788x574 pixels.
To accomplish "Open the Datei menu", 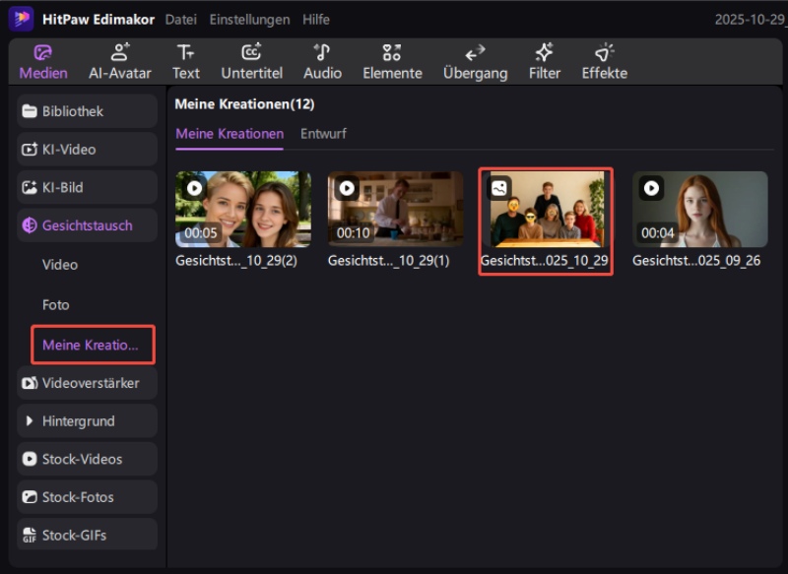I will [x=180, y=20].
